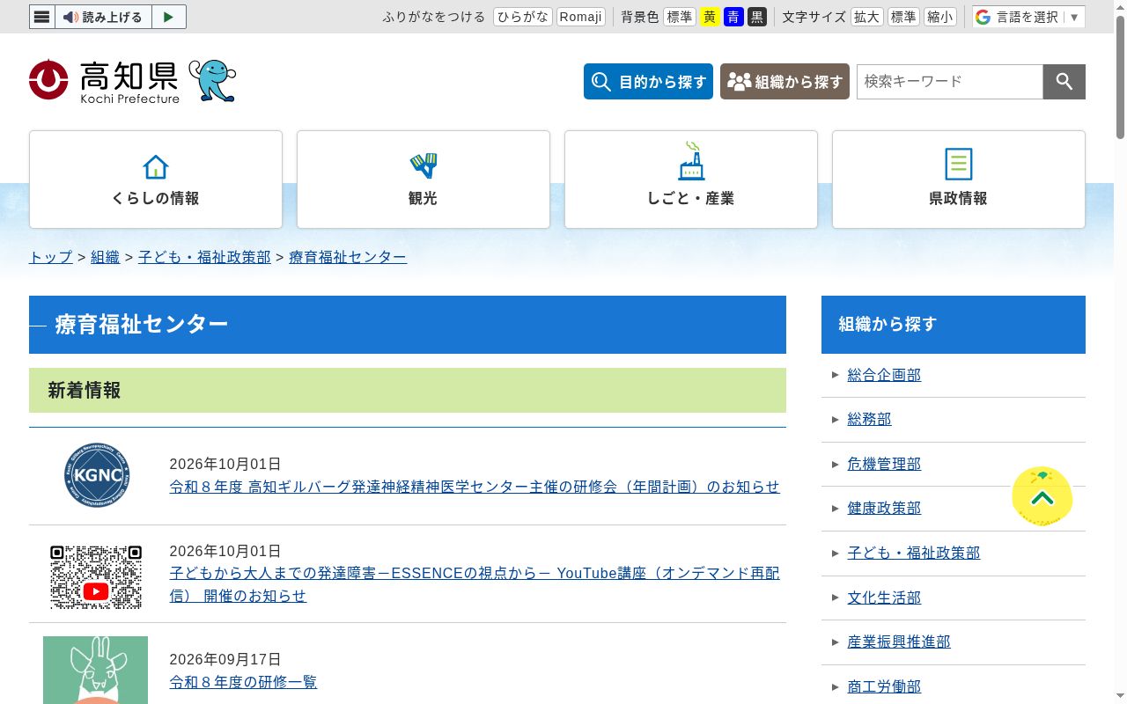Click the YouTube QR code thumbnail
The width and height of the screenshot is (1127, 704).
[96, 577]
